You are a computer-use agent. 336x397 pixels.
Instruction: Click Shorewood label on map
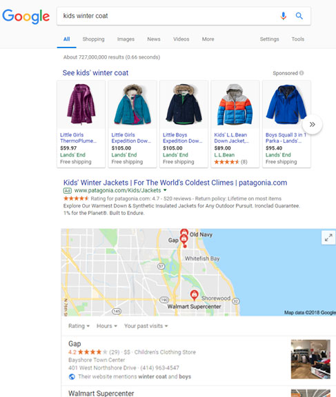216,298
